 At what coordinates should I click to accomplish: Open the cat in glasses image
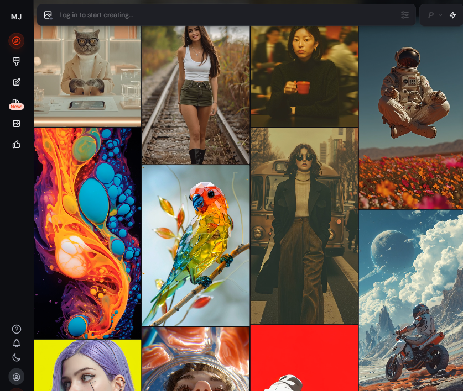point(87,76)
